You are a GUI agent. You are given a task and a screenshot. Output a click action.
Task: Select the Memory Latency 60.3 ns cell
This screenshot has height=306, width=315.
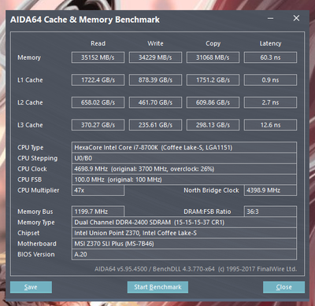click(270, 57)
